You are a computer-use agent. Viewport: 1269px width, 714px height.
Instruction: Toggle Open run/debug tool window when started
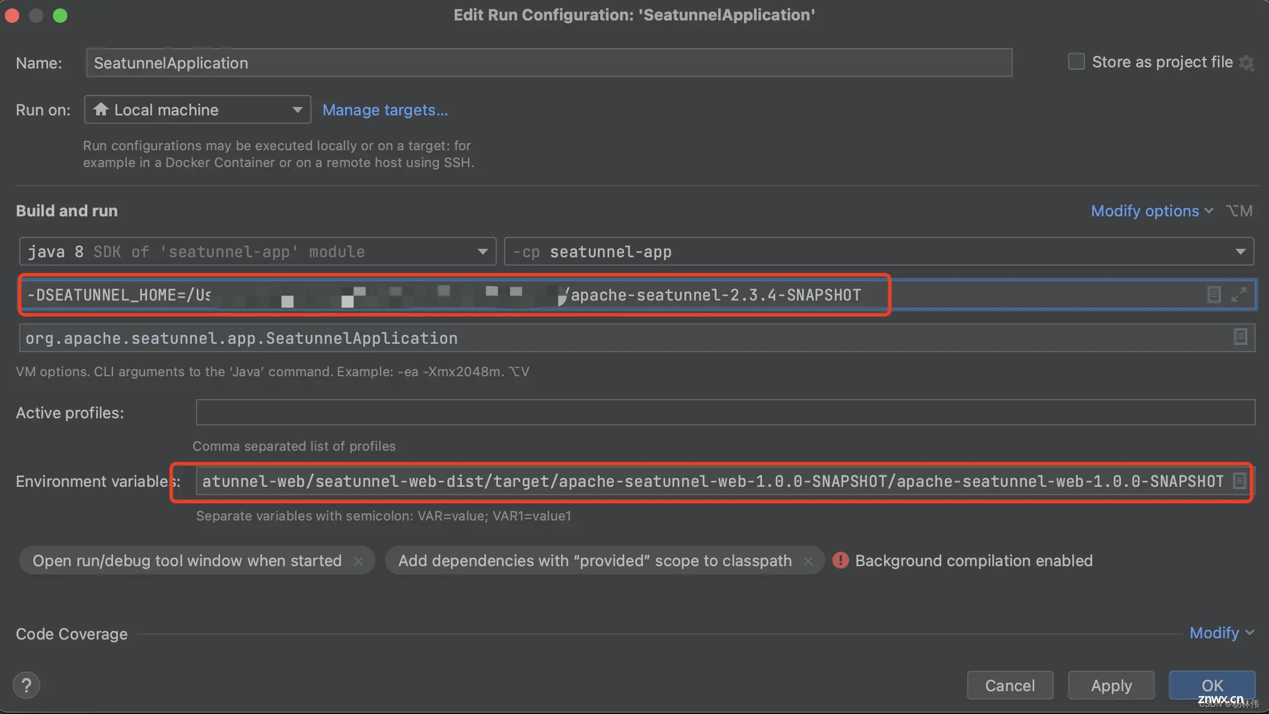click(358, 561)
